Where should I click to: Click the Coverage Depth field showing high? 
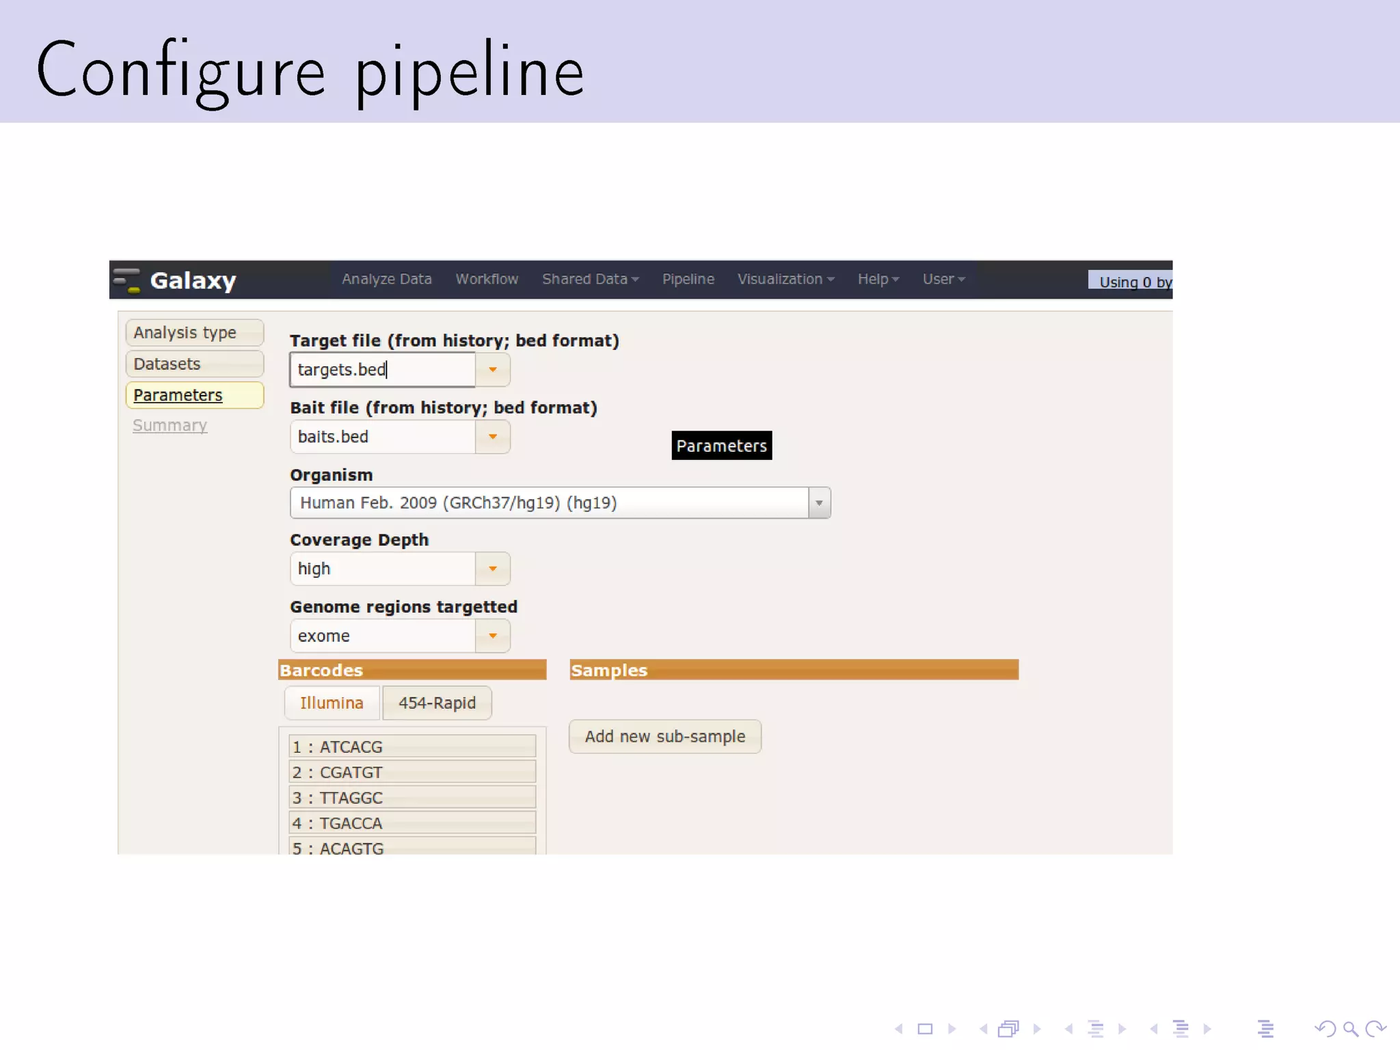point(383,569)
